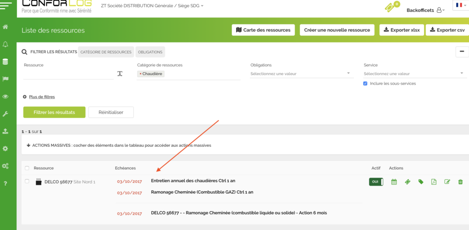The height and width of the screenshot is (230, 469).
Task: Open calendar action for DELCO 56677
Action: [x=394, y=182]
